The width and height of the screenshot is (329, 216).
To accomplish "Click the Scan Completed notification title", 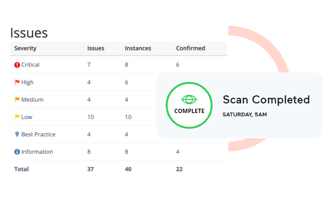I will 266,100.
